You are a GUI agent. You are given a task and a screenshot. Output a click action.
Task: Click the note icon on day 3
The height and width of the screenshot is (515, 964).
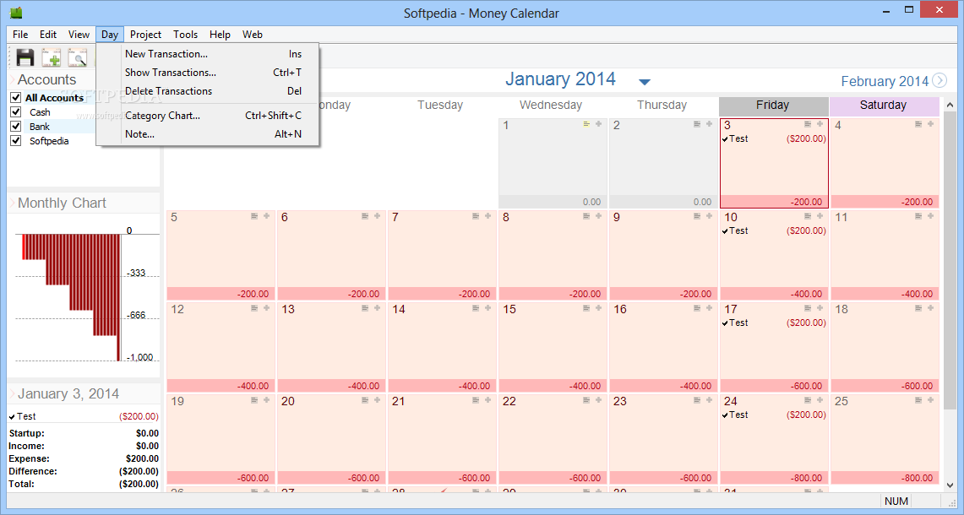pyautogui.click(x=808, y=124)
